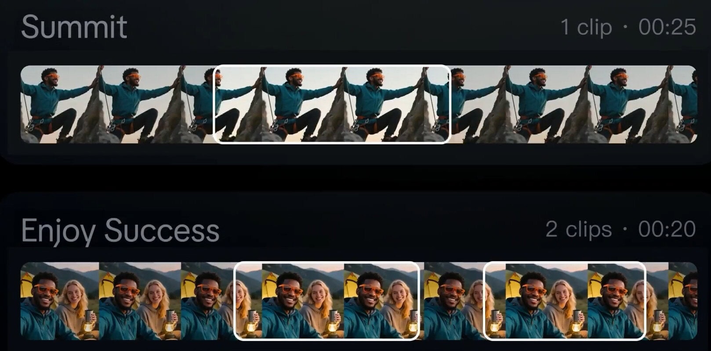Click gap between the two Enjoy Success clips
This screenshot has height=351, width=711.
click(x=452, y=301)
